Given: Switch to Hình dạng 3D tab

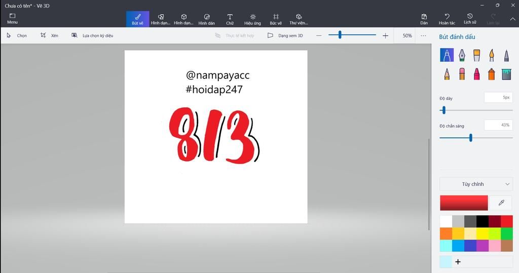Looking at the screenshot, I should tap(183, 19).
